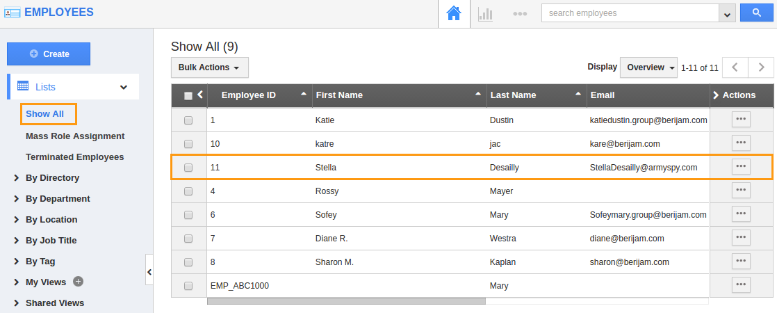Viewport: 777px width, 313px height.
Task: Check the box for employee Sofey
Action: pyautogui.click(x=188, y=215)
